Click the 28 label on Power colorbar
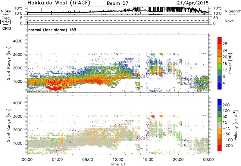The image size is (241, 166). 225,44
